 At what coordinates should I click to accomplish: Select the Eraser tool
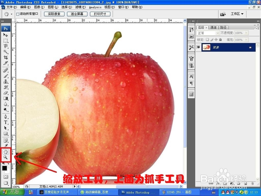6,93
